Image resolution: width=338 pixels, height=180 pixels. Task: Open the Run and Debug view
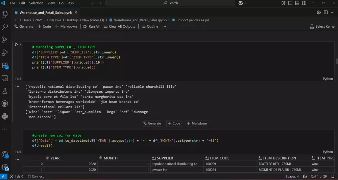[x=5, y=52]
